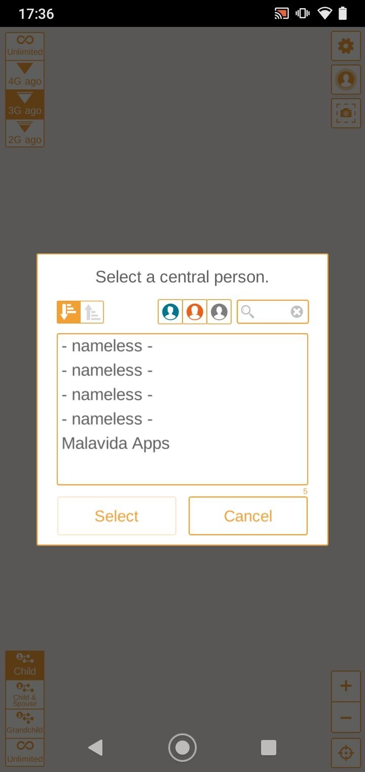Capture screenshot with camera icon
This screenshot has height=772, width=365.
coord(346,113)
